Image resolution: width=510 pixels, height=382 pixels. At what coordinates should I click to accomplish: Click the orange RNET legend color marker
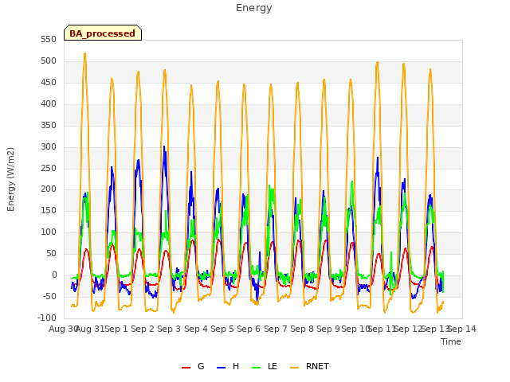point(294,368)
